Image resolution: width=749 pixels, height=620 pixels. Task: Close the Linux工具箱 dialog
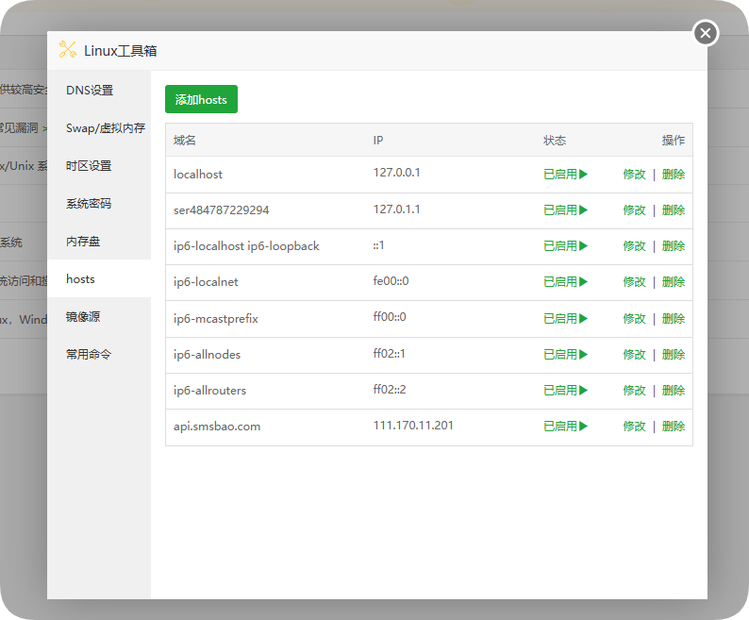pyautogui.click(x=706, y=33)
